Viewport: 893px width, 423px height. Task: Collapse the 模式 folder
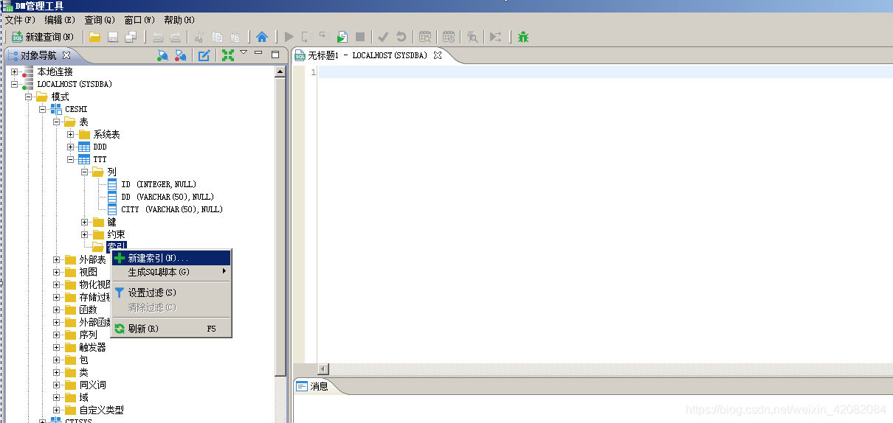click(x=28, y=97)
